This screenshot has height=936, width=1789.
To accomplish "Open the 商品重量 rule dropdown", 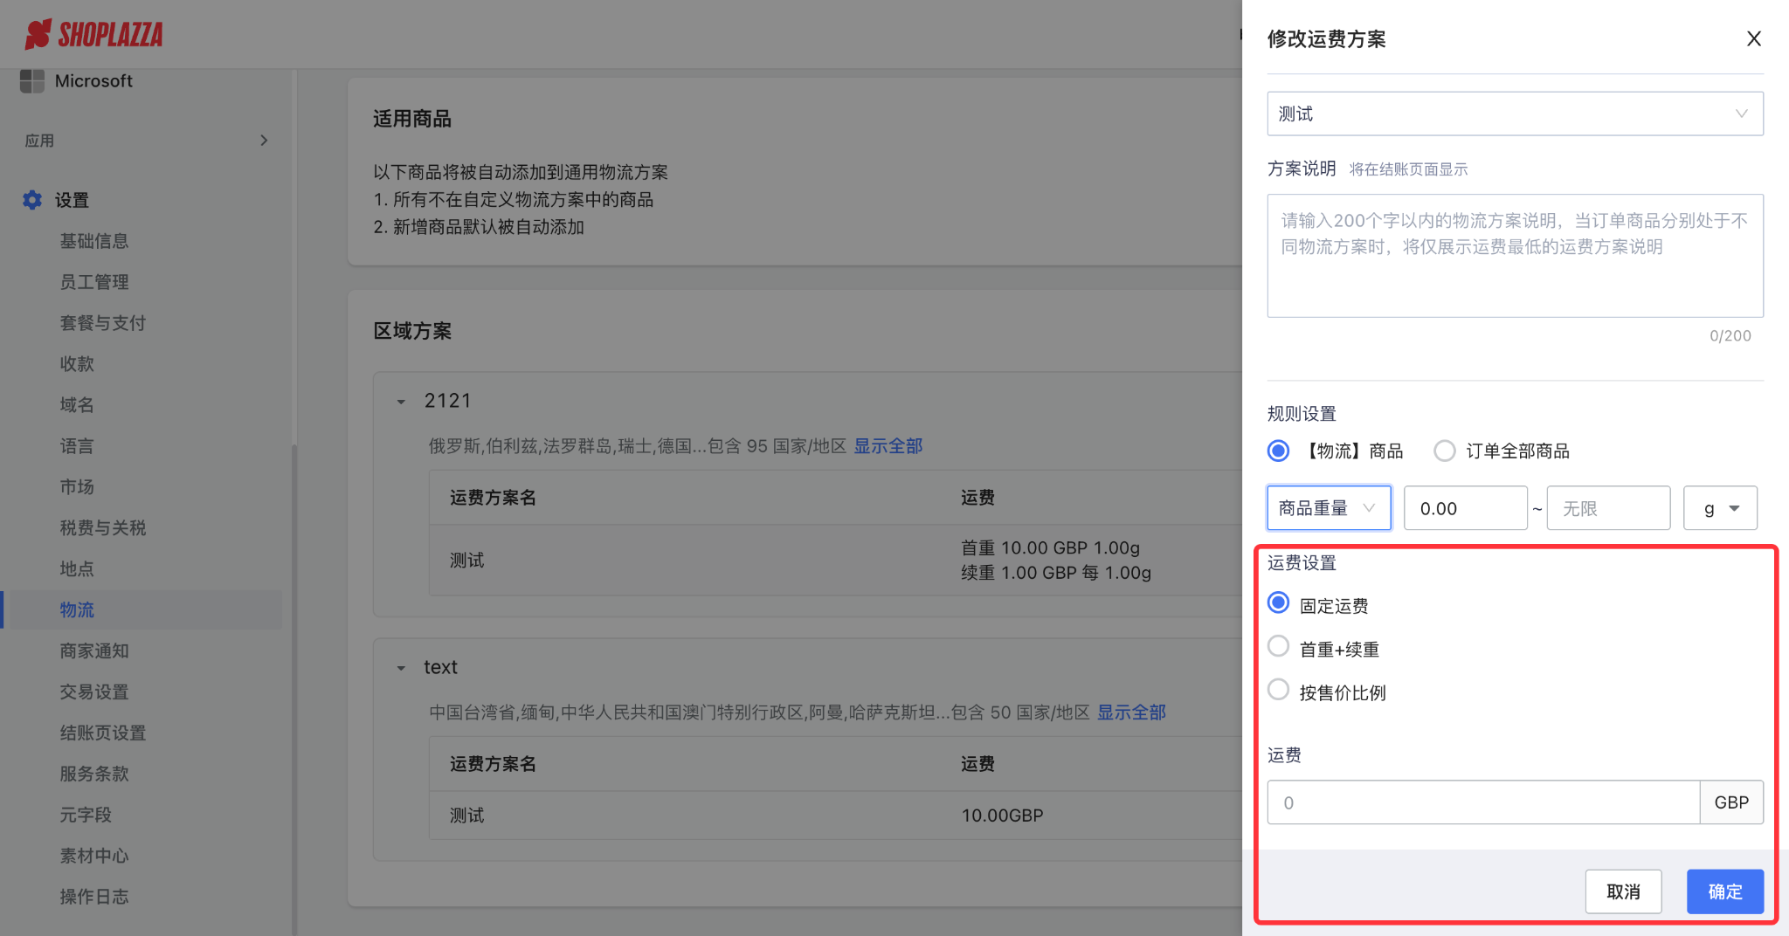I will pyautogui.click(x=1328, y=508).
